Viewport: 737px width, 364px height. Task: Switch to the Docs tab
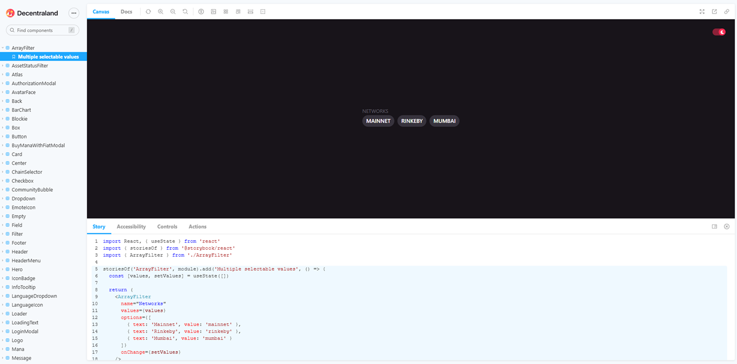[x=126, y=12]
